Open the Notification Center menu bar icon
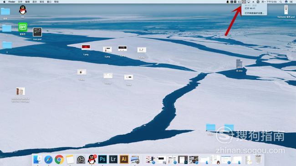 [x=291, y=2]
